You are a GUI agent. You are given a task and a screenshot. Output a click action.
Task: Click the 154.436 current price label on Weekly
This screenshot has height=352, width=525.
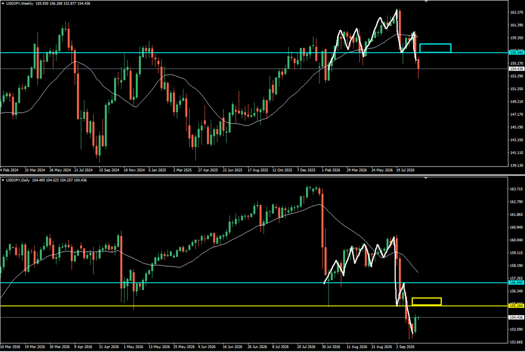pyautogui.click(x=516, y=69)
